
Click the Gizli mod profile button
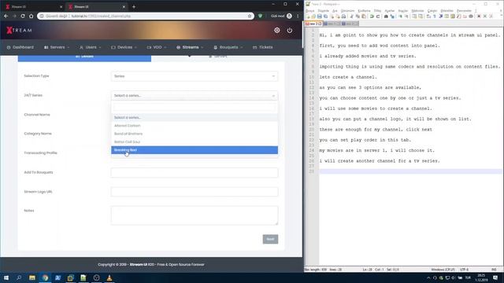(281, 16)
